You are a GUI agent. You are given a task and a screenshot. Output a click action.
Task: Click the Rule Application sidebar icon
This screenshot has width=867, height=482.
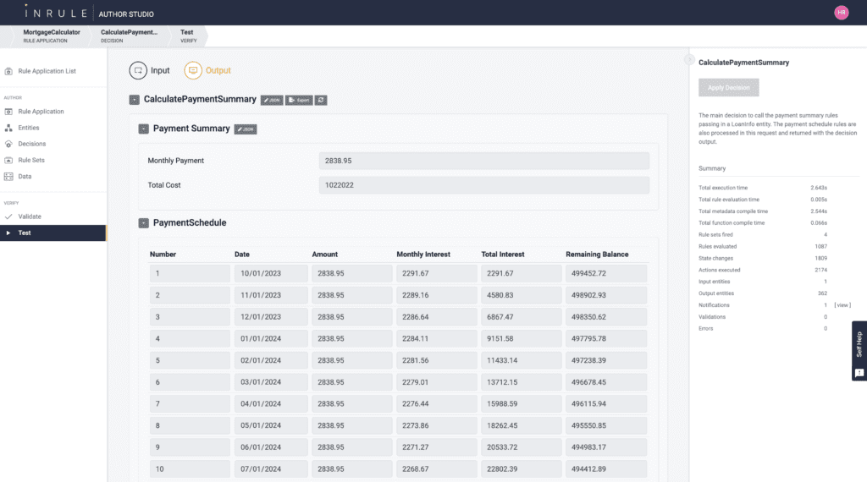[x=8, y=112]
